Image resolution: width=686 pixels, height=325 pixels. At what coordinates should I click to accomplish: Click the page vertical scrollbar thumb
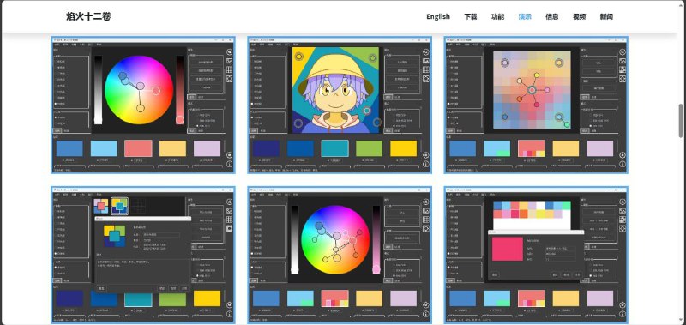pyautogui.click(x=681, y=121)
